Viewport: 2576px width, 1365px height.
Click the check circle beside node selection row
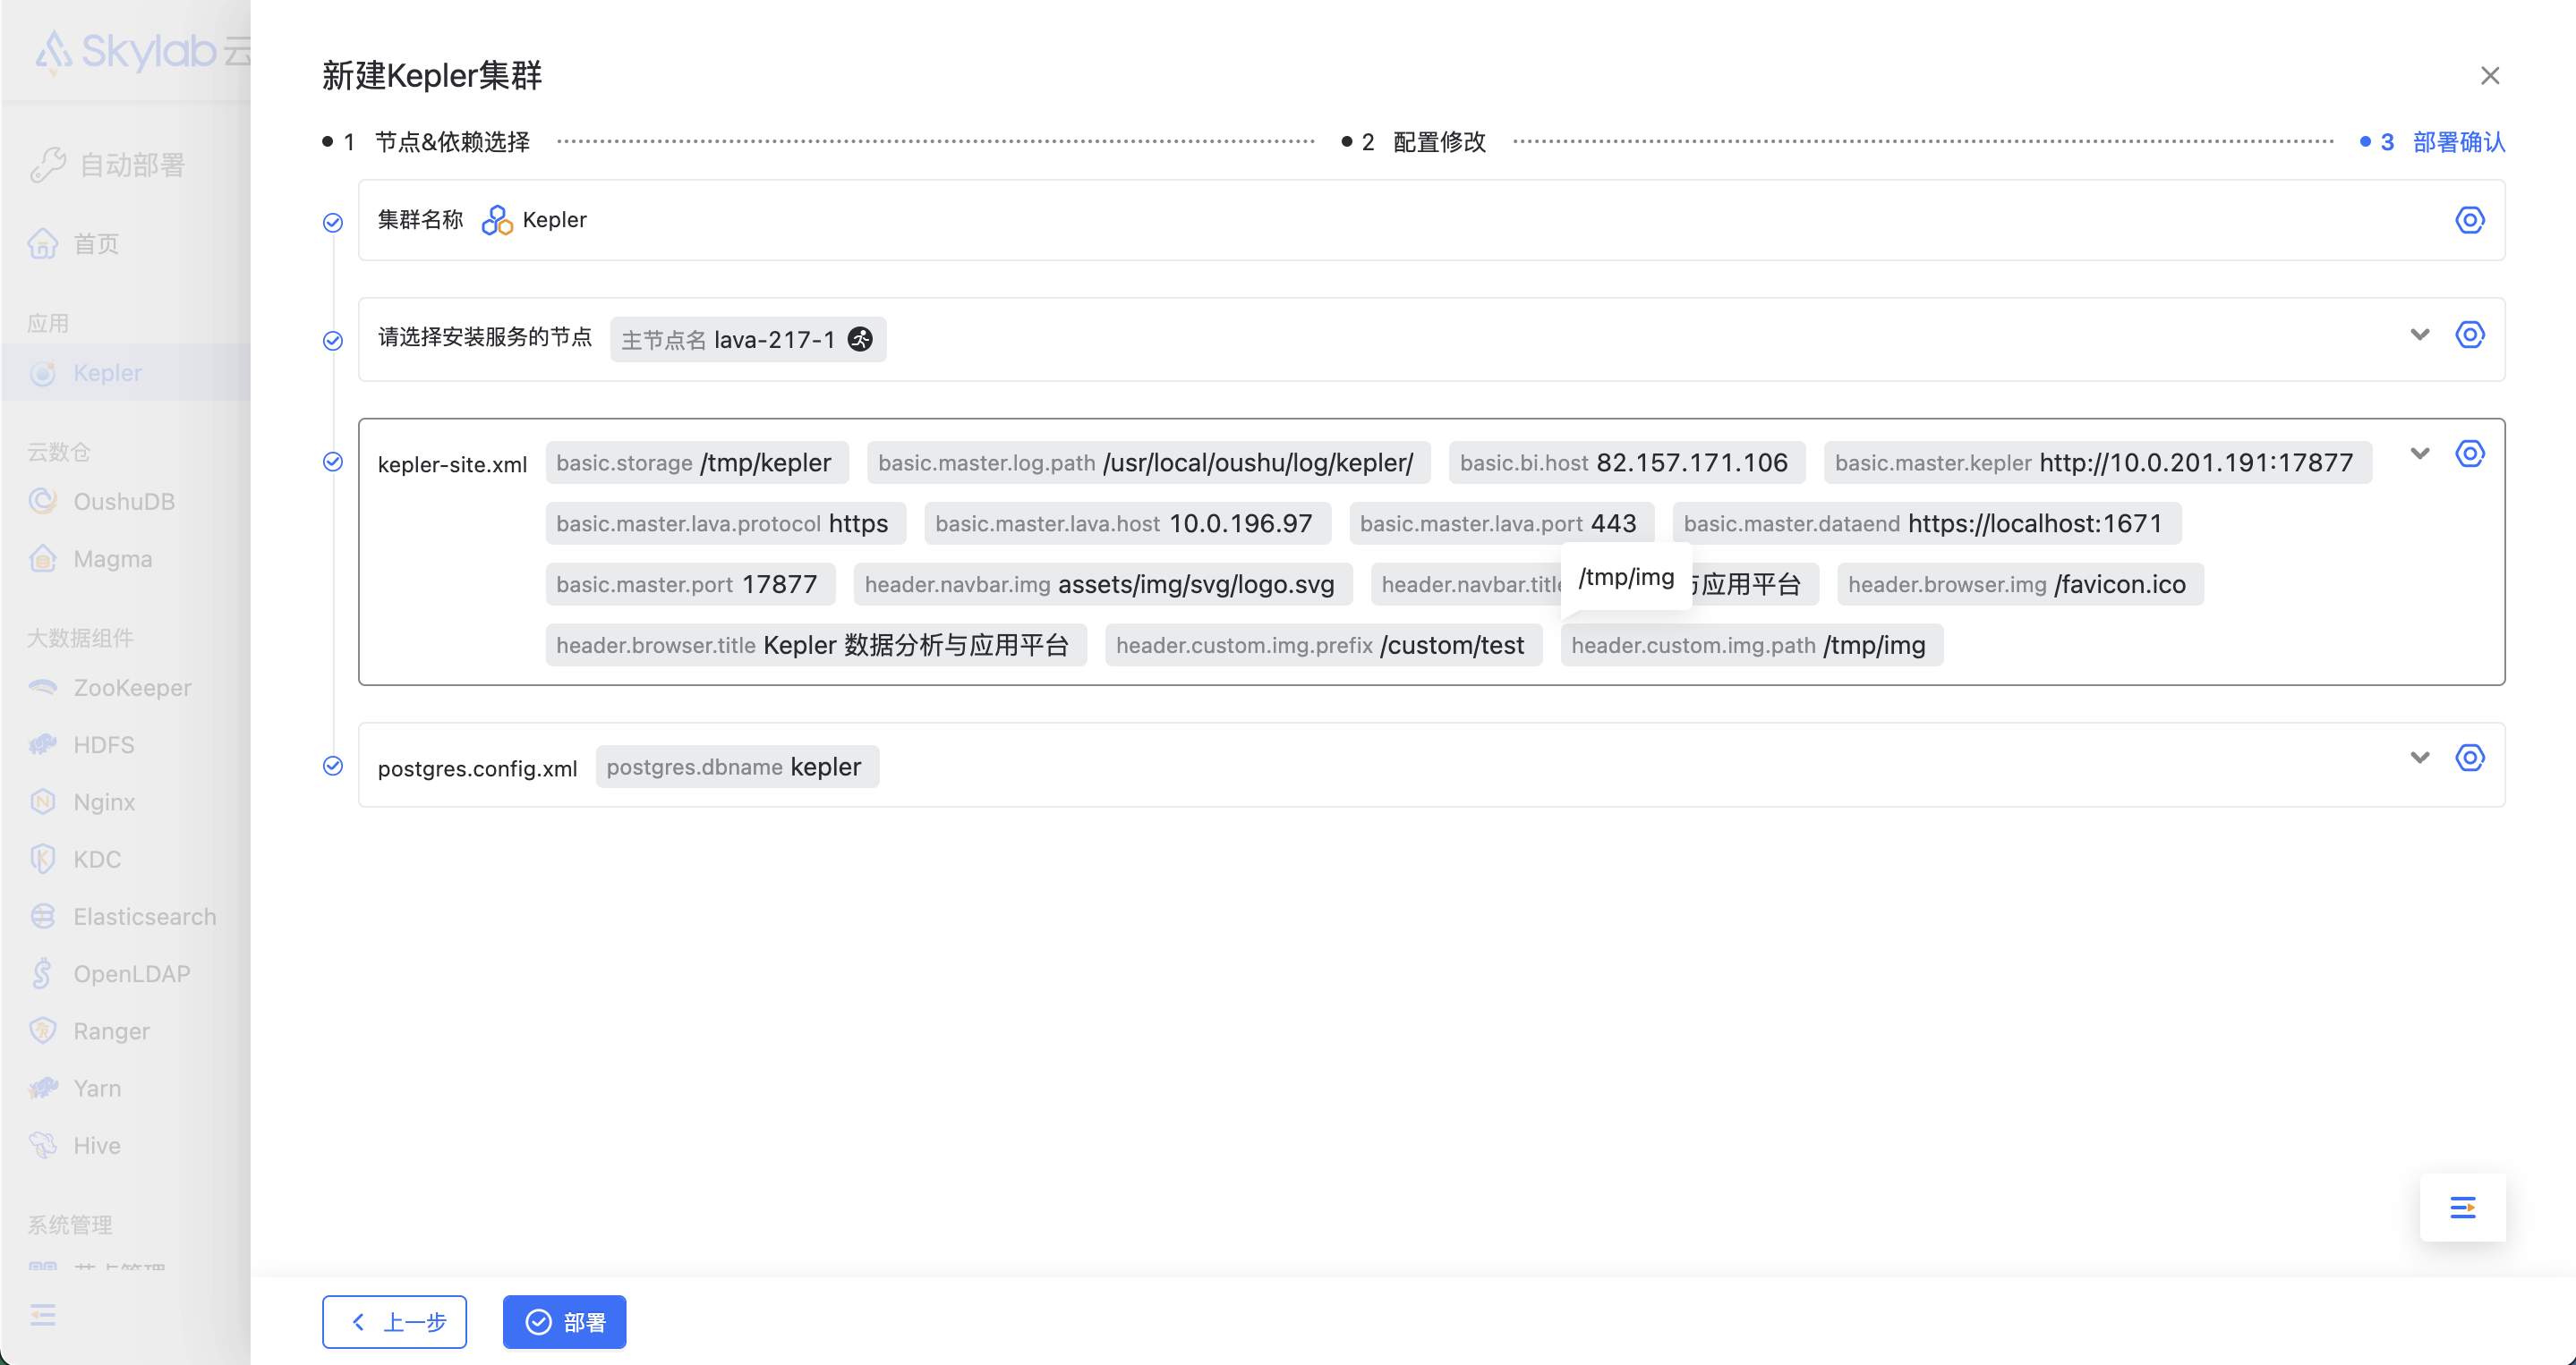333,341
